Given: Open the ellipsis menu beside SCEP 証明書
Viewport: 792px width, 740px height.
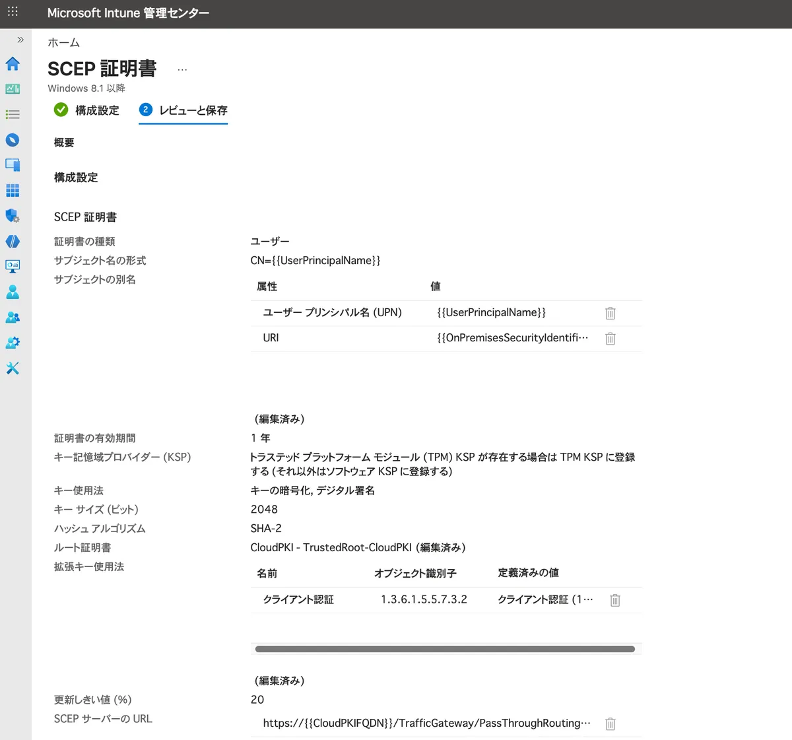Looking at the screenshot, I should click(182, 69).
